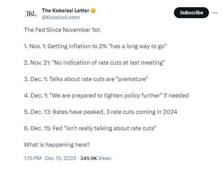The width and height of the screenshot is (222, 171).
Task: Click the Nov. 21 rate cuts line
Action: pyautogui.click(x=94, y=63)
